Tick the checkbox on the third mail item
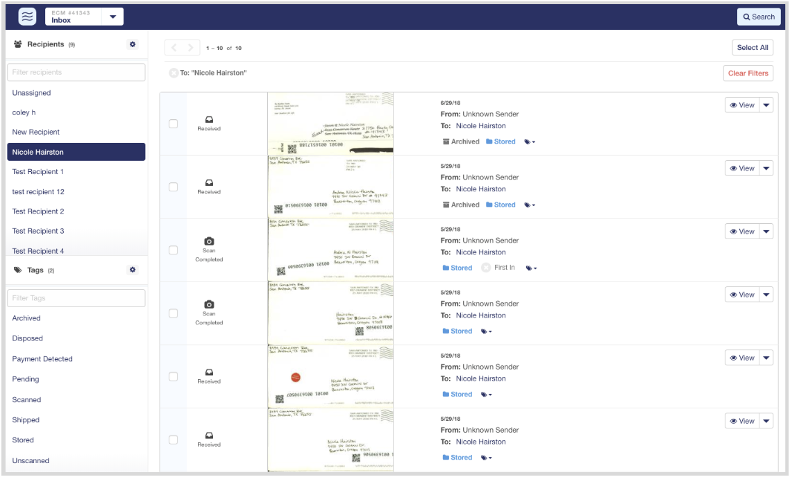Viewport: 790px width, 477px height. tap(174, 250)
